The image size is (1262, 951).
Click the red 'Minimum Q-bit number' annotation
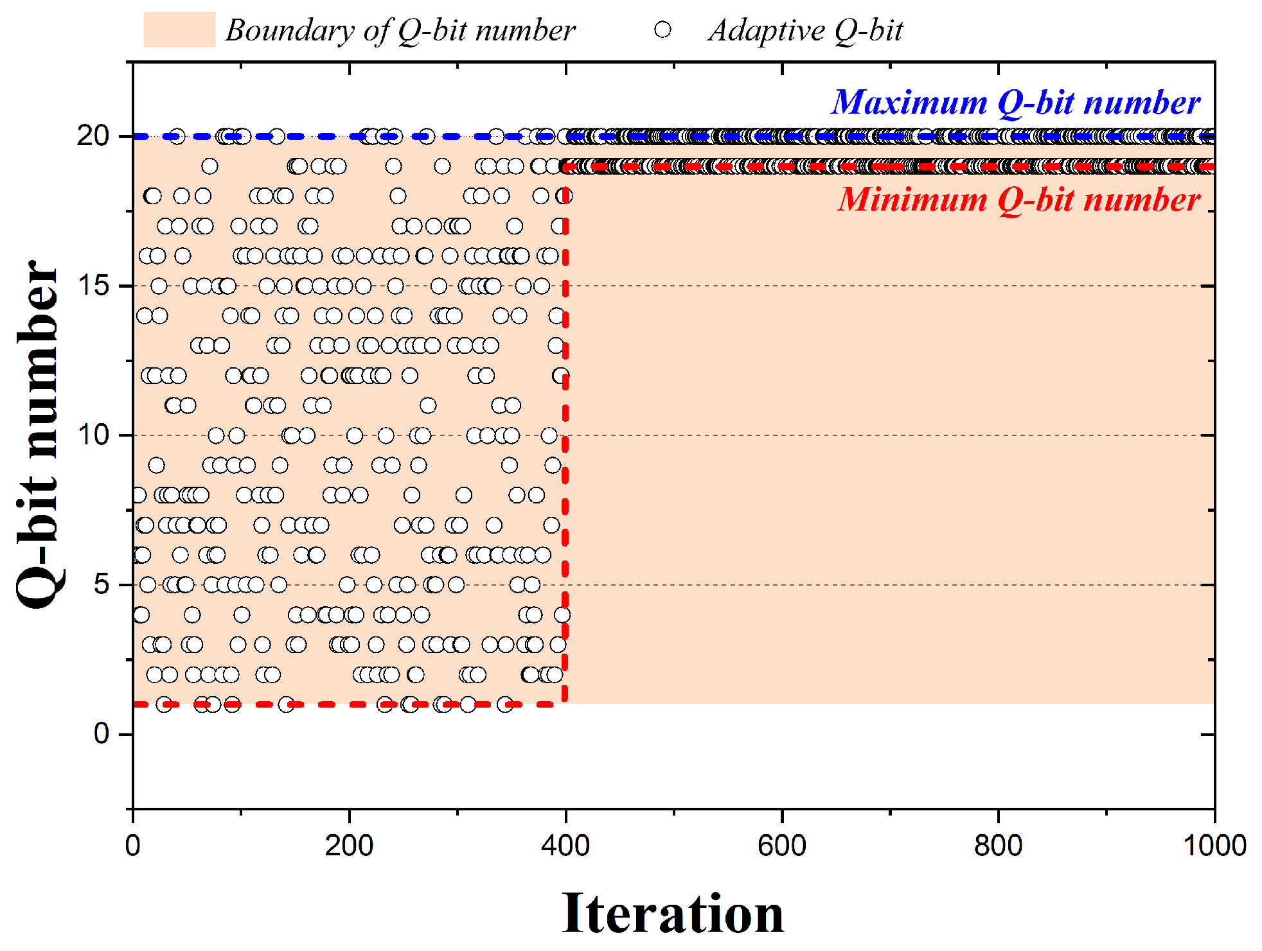point(1018,200)
